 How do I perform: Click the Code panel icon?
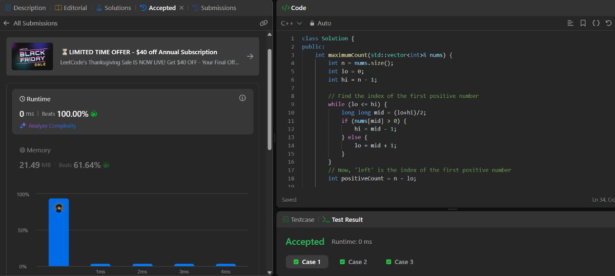(x=285, y=8)
